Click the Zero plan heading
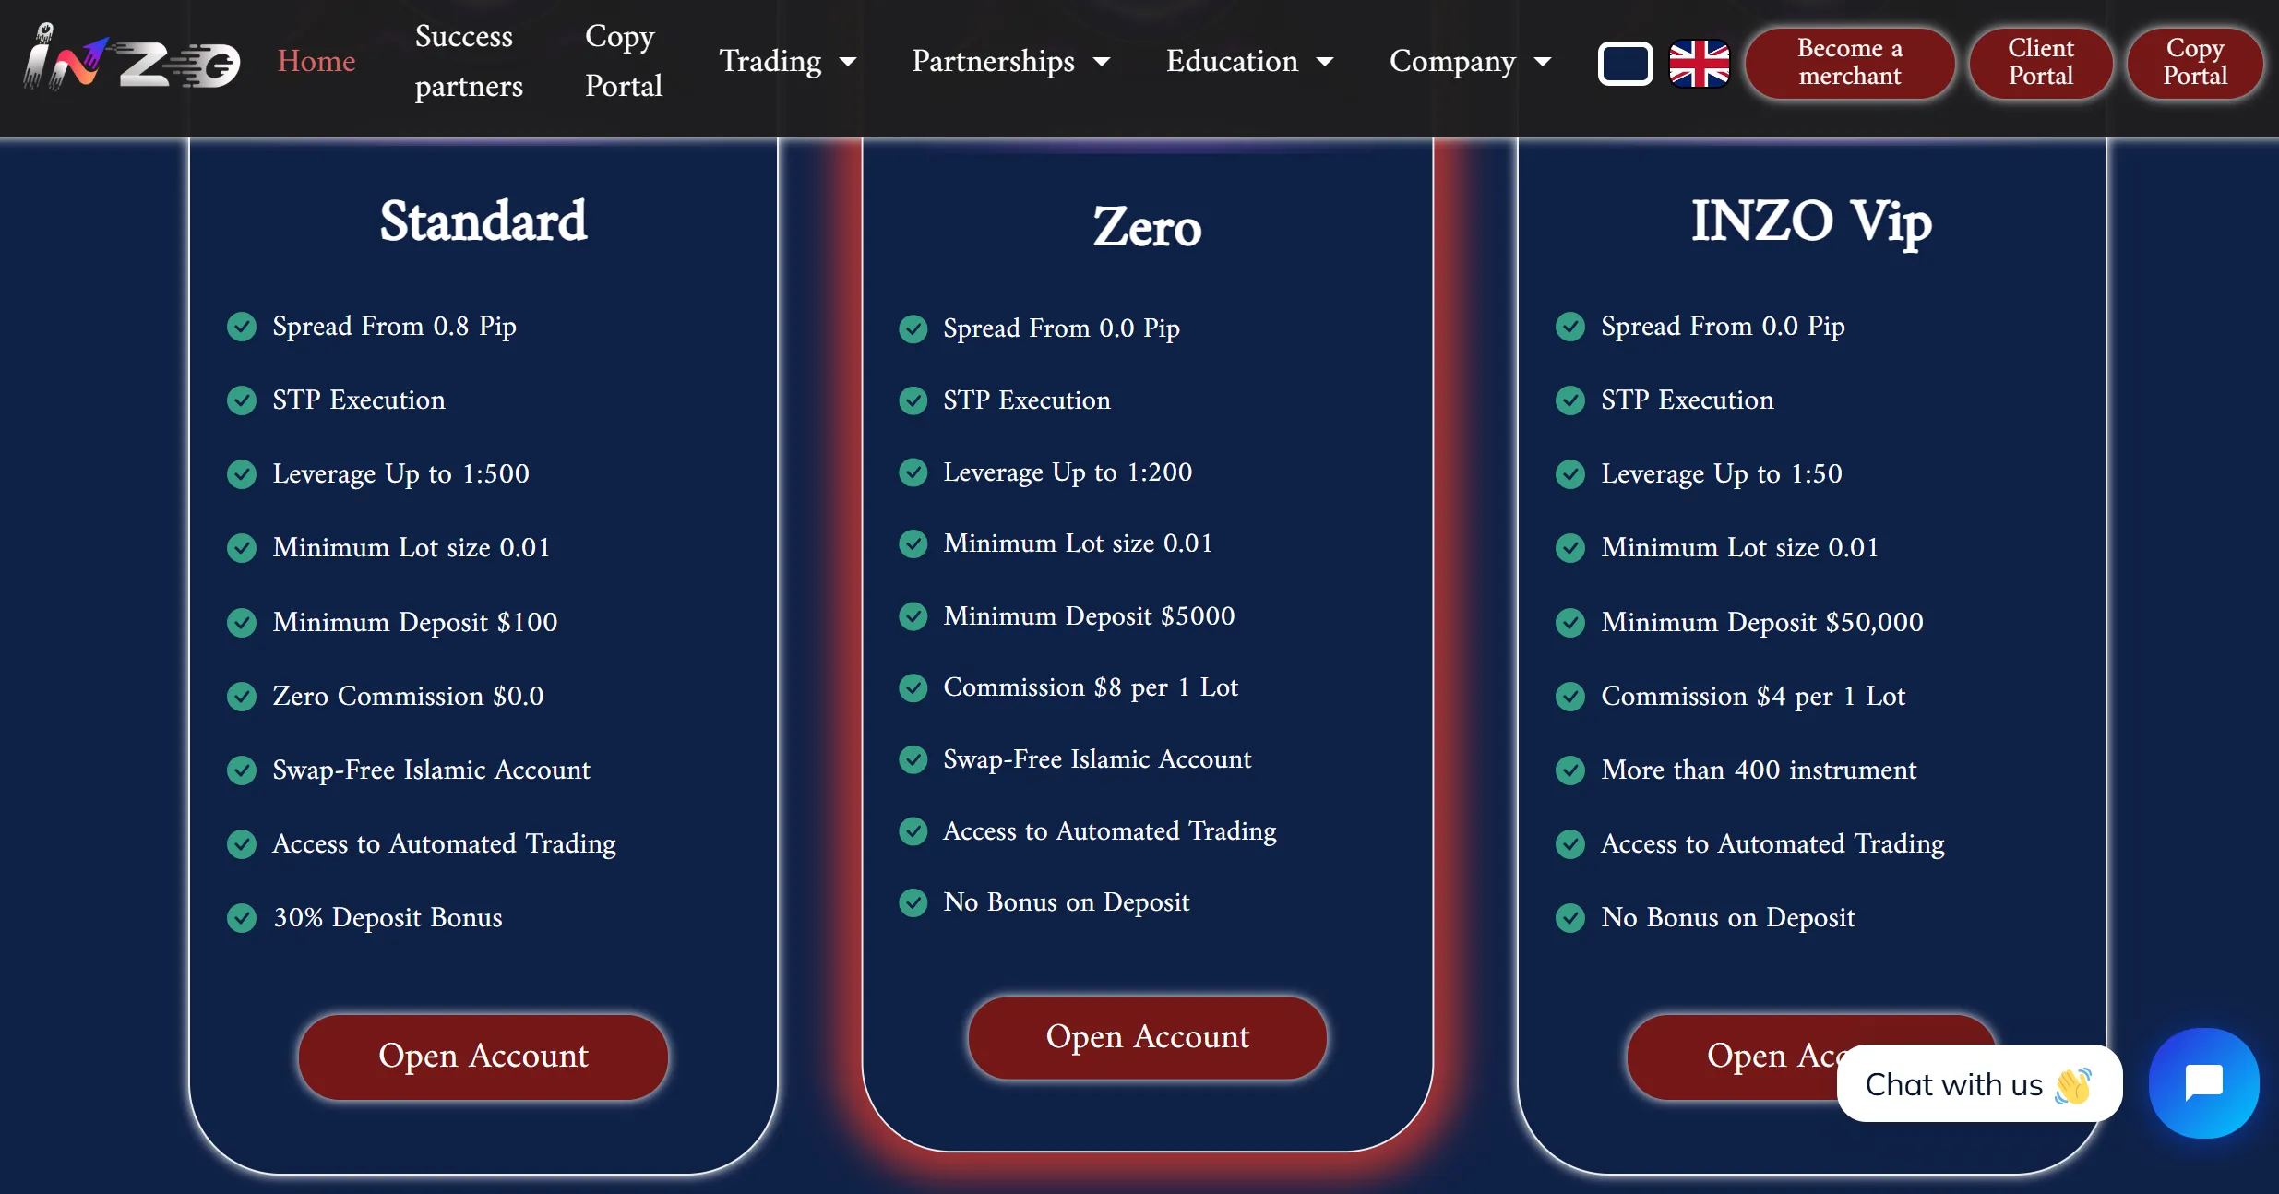The width and height of the screenshot is (2279, 1194). pos(1147,227)
